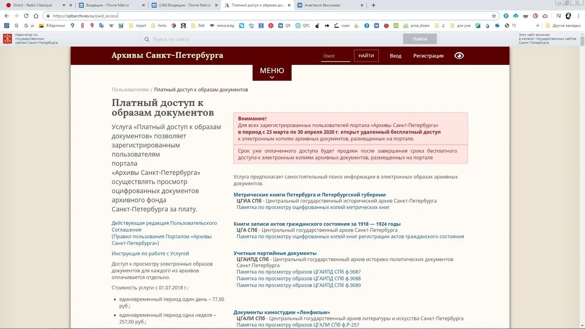Open Учетные партийные документы link
585x329 pixels.
[x=275, y=253]
